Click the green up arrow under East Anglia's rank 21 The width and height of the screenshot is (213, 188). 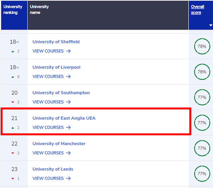pyautogui.click(x=13, y=128)
